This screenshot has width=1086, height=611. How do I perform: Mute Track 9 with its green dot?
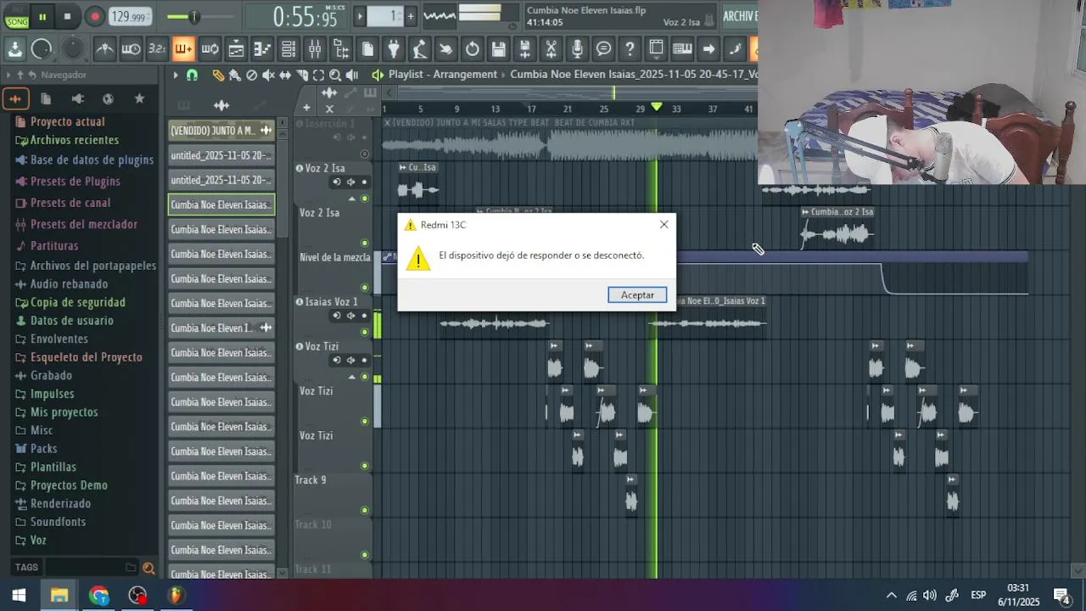point(365,510)
